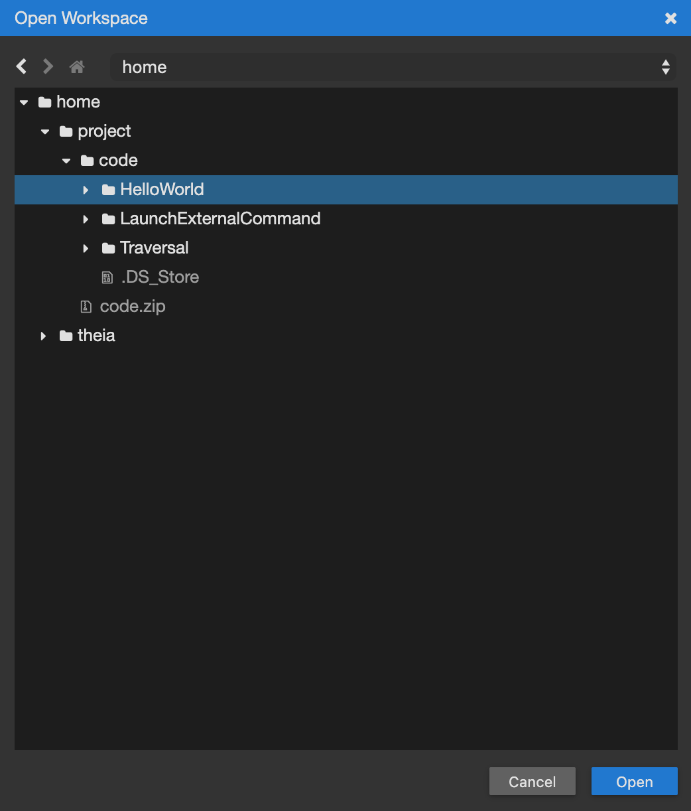The height and width of the screenshot is (811, 691).
Task: Go to home directory via house icon
Action: coord(77,66)
